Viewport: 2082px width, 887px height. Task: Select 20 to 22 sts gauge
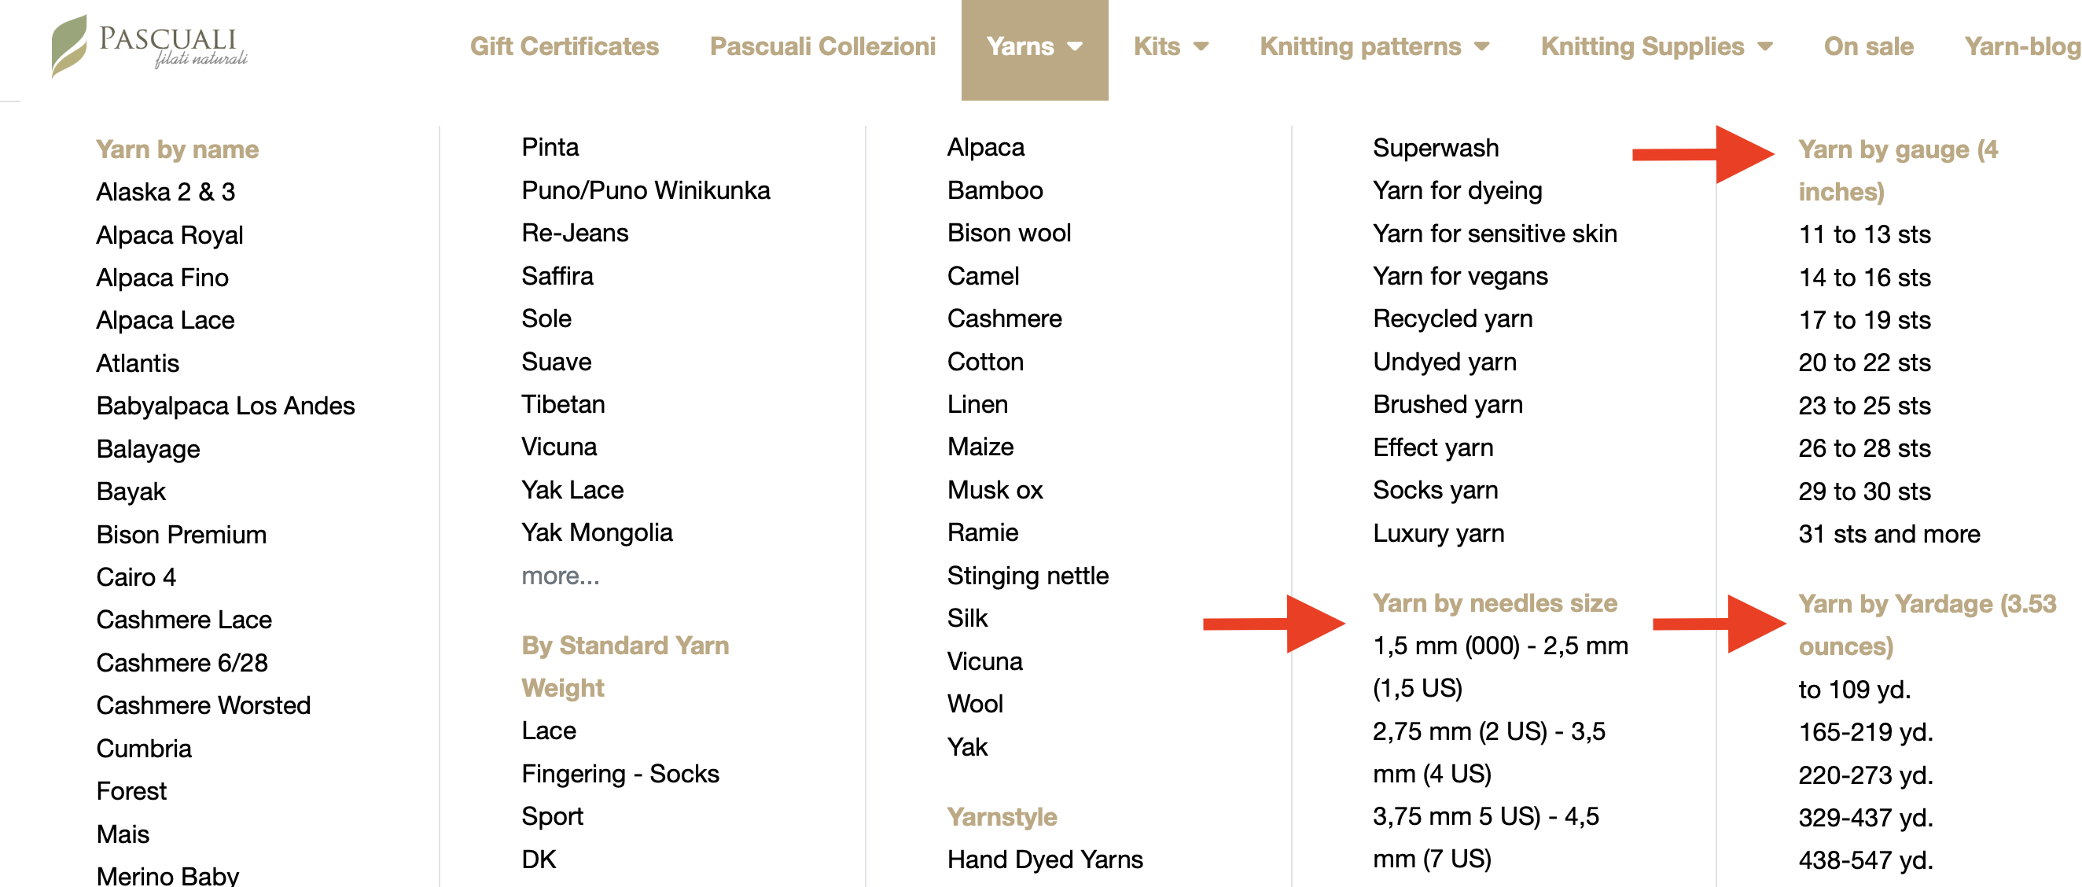[x=1863, y=363]
